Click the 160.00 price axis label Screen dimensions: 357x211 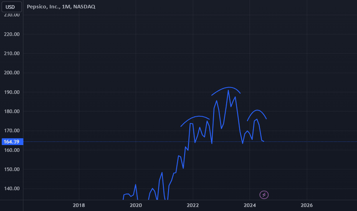pos(12,150)
